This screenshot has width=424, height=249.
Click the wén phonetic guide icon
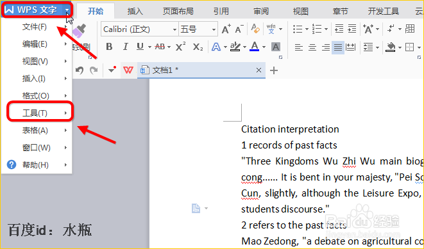tap(271, 29)
